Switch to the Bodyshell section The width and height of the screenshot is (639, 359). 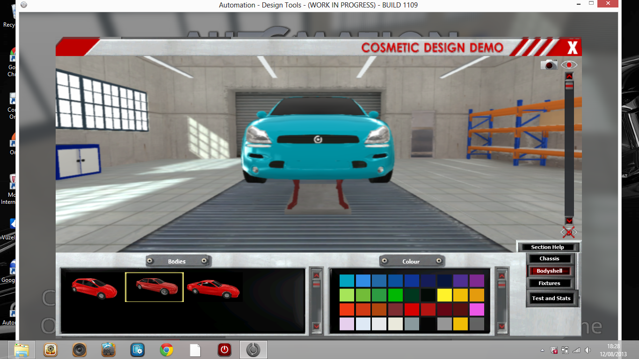tap(550, 271)
